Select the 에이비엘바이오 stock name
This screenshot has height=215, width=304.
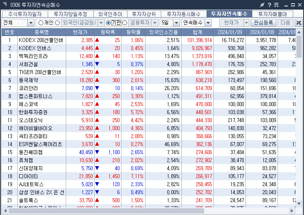tap(36, 128)
